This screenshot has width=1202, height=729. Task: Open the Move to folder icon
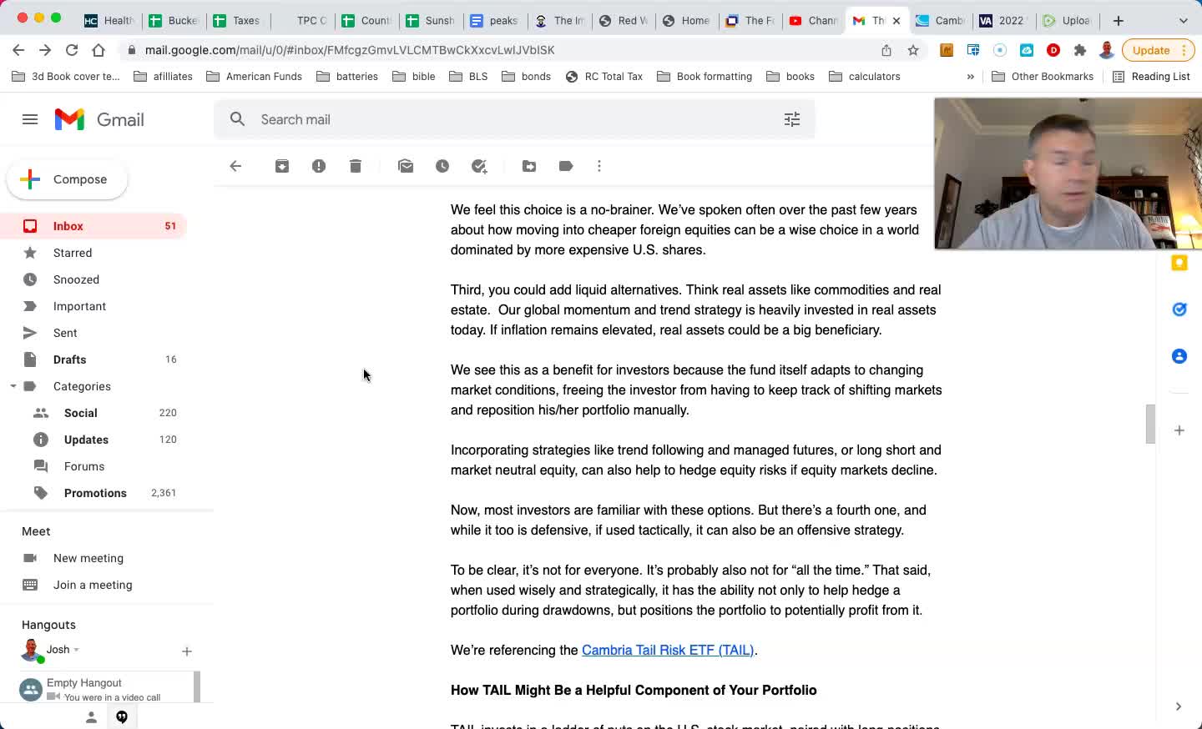[x=529, y=166]
